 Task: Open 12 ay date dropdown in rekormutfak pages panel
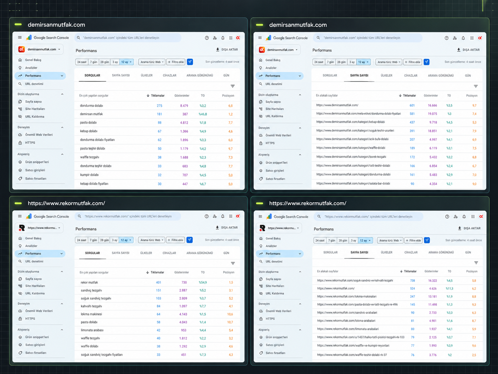[365, 240]
